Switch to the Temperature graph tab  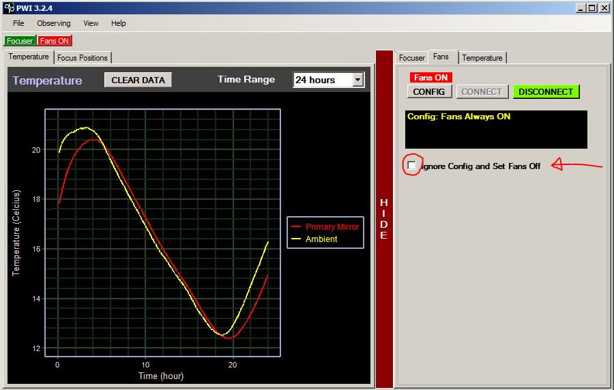pyautogui.click(x=29, y=57)
